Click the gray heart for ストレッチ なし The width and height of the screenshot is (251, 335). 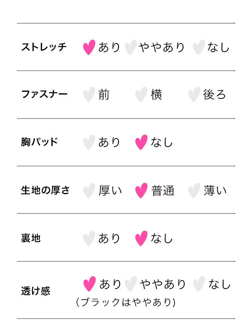[199, 47]
